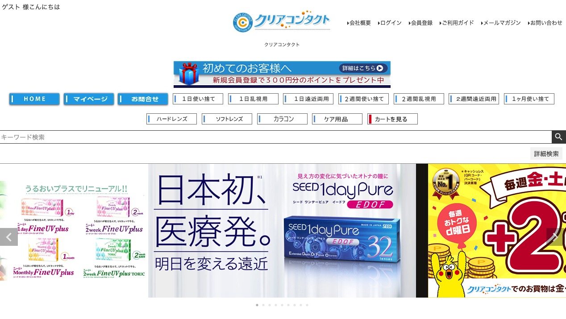This screenshot has width=566, height=319.
Task: Click the search magnifier icon button
Action: coord(559,137)
